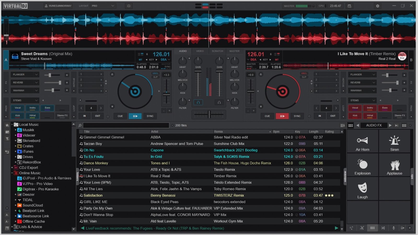The height and width of the screenshot is (235, 418).
Task: Toggle HiHat stem pad on deck B
Action: pos(370,115)
